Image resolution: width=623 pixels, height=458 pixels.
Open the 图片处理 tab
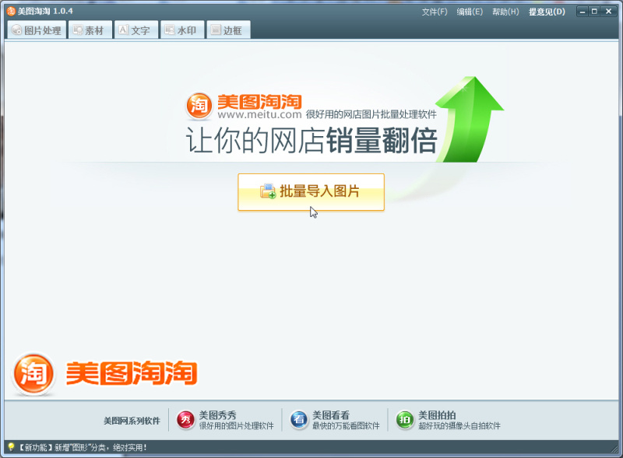point(37,30)
